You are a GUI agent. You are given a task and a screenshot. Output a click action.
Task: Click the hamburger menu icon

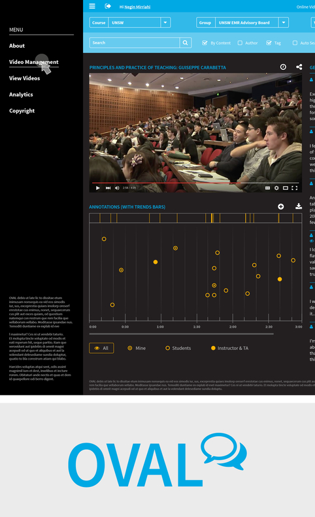[x=92, y=6]
